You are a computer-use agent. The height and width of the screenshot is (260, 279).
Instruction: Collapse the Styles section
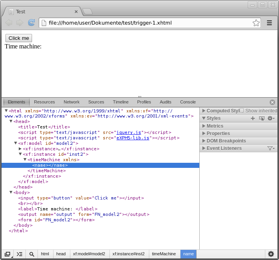click(204, 118)
